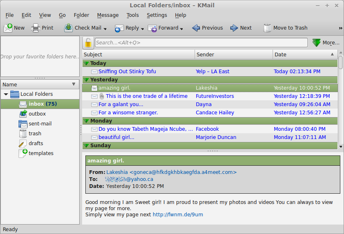Screen dimensions: 344x234
Task: Open the Go menu
Action: [x=62, y=15]
